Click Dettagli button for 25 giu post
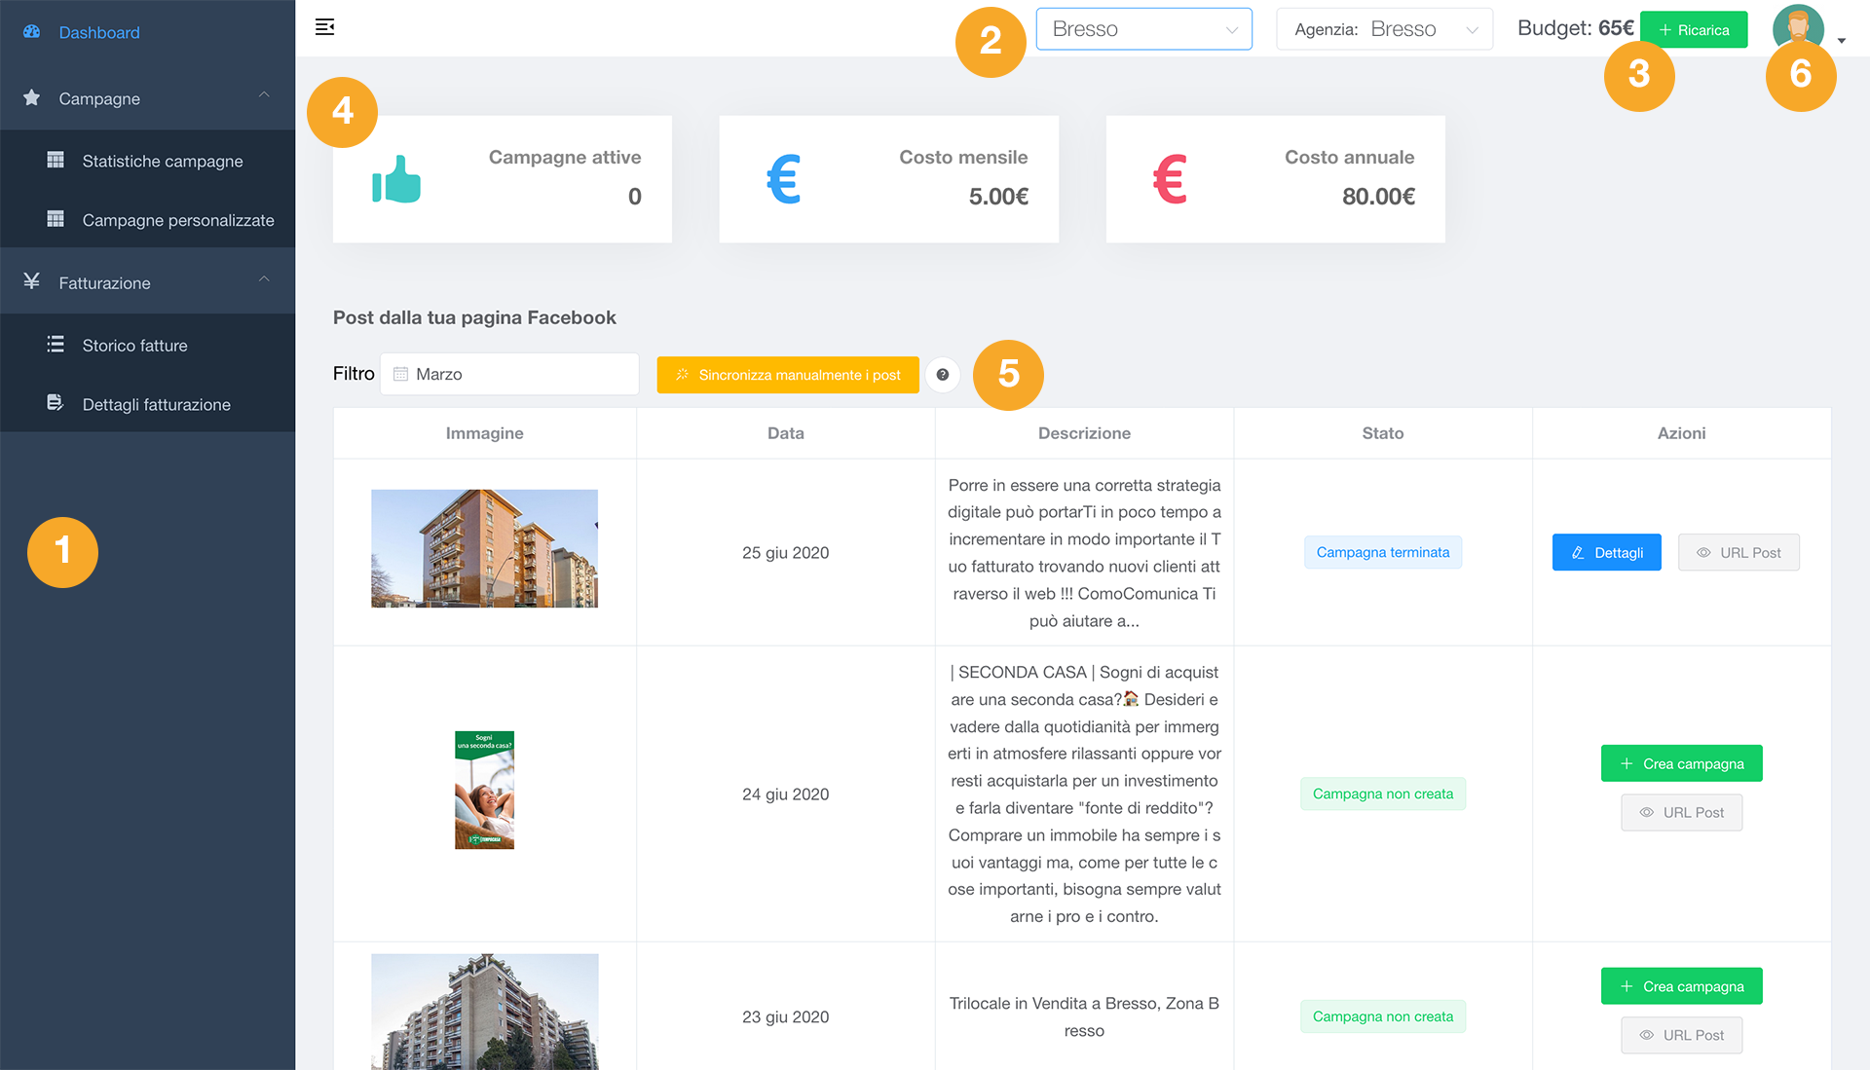Viewport: 1870px width, 1070px height. coord(1606,552)
